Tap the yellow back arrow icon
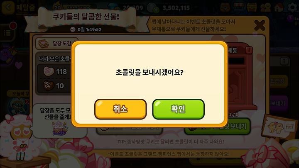Image resolution: width=299 pixels, height=168 pixels. pyautogui.click(x=8, y=7)
